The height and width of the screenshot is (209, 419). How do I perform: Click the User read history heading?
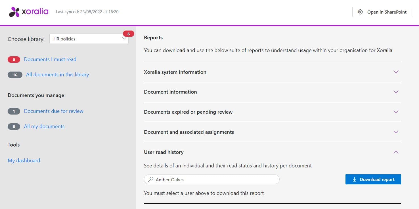[164, 152]
